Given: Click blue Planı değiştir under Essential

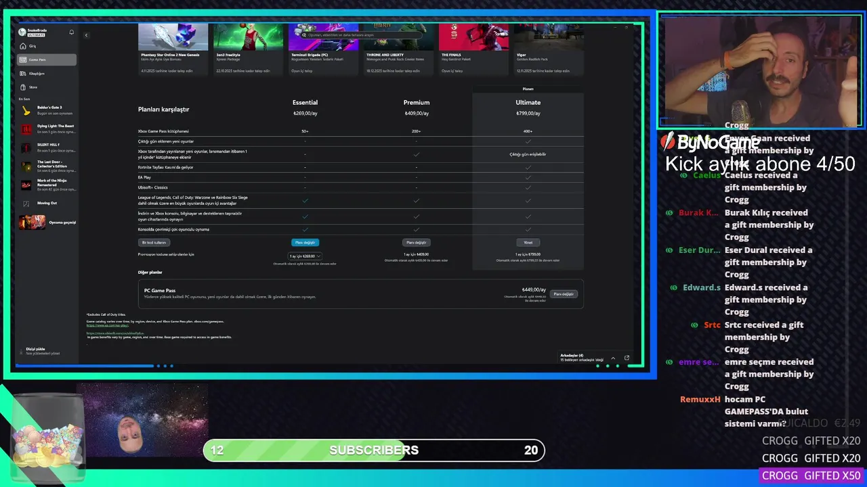Looking at the screenshot, I should tap(305, 242).
